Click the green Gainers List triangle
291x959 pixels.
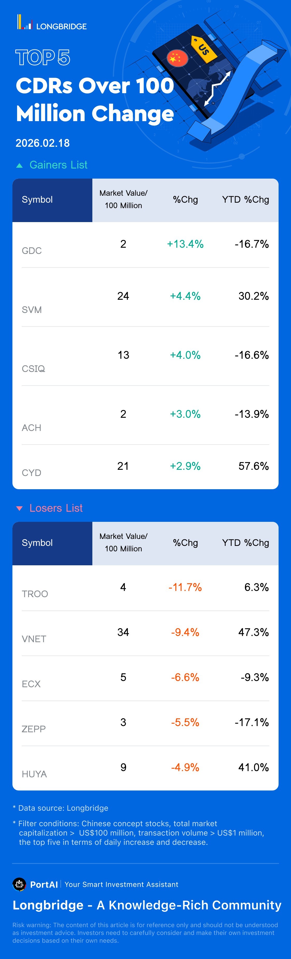[x=20, y=165]
